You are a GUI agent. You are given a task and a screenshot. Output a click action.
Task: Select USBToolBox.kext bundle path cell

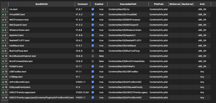coord(42,71)
